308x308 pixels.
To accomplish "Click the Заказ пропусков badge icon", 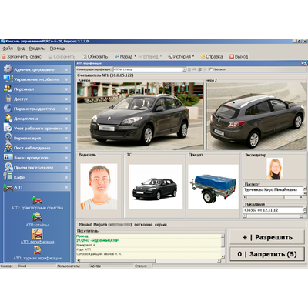I will [x=8, y=157].
